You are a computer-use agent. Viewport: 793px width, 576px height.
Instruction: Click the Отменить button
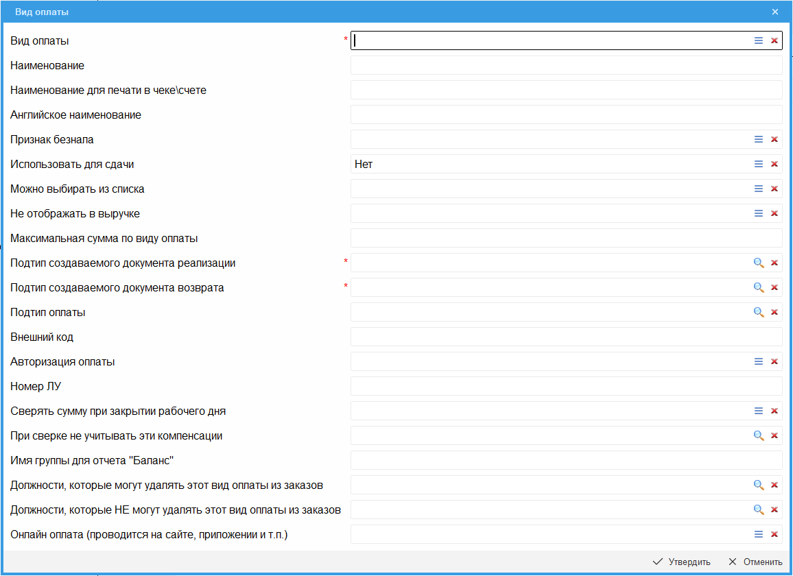pos(755,562)
